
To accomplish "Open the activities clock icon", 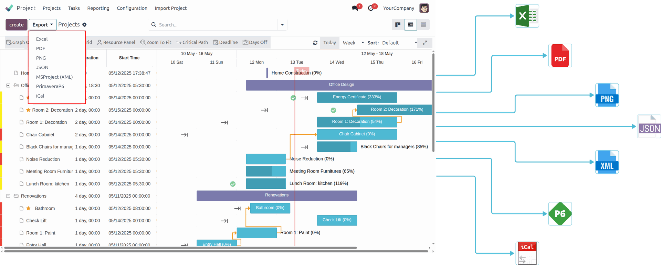I will tap(371, 8).
